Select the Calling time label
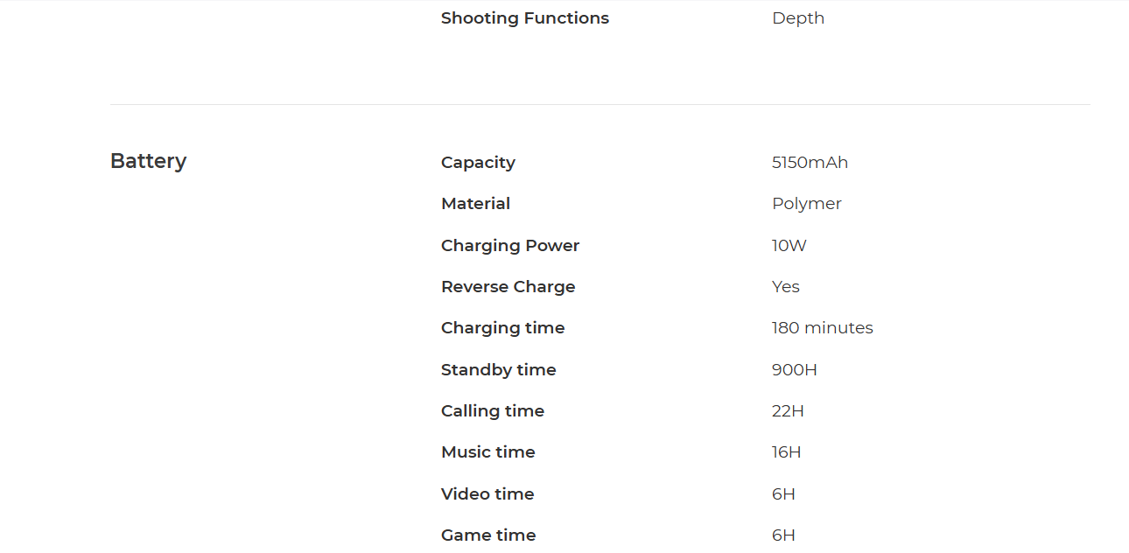The height and width of the screenshot is (553, 1129). coord(493,411)
